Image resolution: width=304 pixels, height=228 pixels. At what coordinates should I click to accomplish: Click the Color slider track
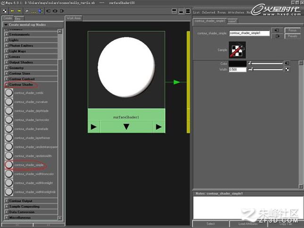[x=265, y=63]
